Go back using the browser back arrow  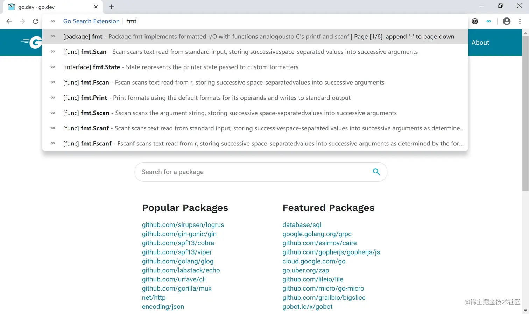click(9, 21)
